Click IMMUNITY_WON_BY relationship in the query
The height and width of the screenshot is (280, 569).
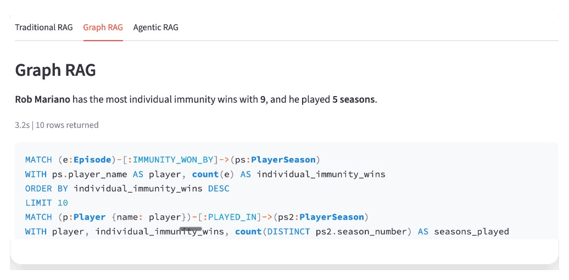point(173,160)
